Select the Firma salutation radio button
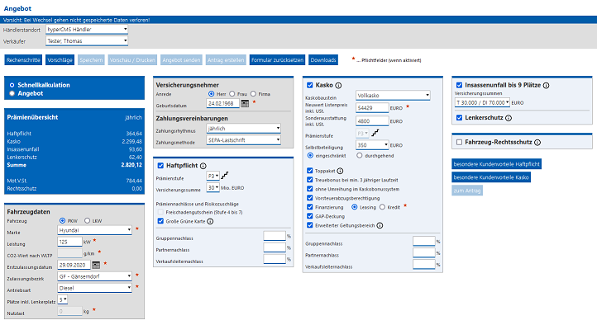The image size is (597, 325). (253, 94)
